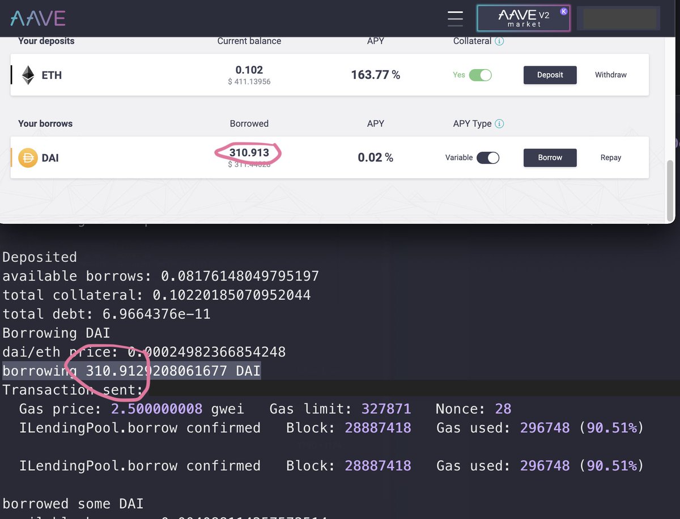Click 'total collateral' line in terminal
680x519 pixels.
(157, 295)
